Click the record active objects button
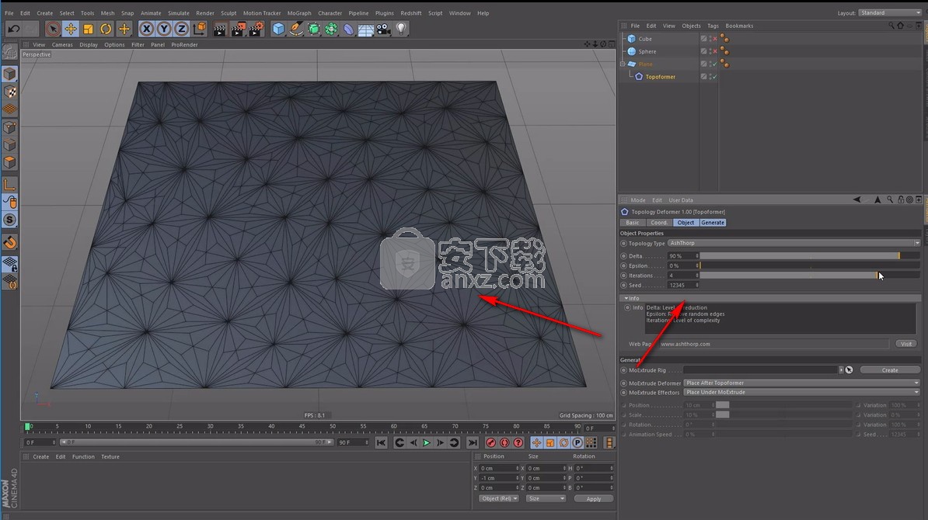The image size is (928, 520). [490, 442]
